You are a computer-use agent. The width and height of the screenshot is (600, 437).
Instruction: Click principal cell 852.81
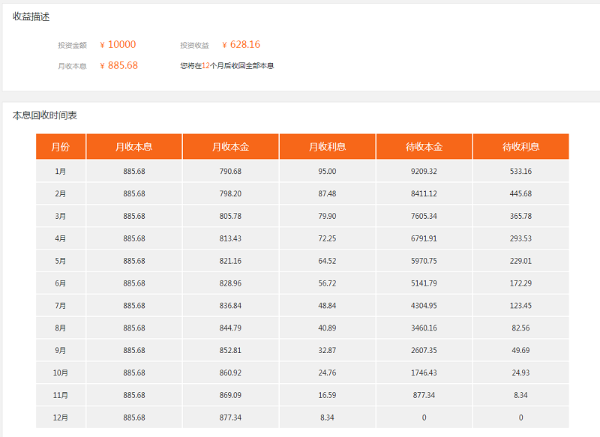tap(230, 350)
